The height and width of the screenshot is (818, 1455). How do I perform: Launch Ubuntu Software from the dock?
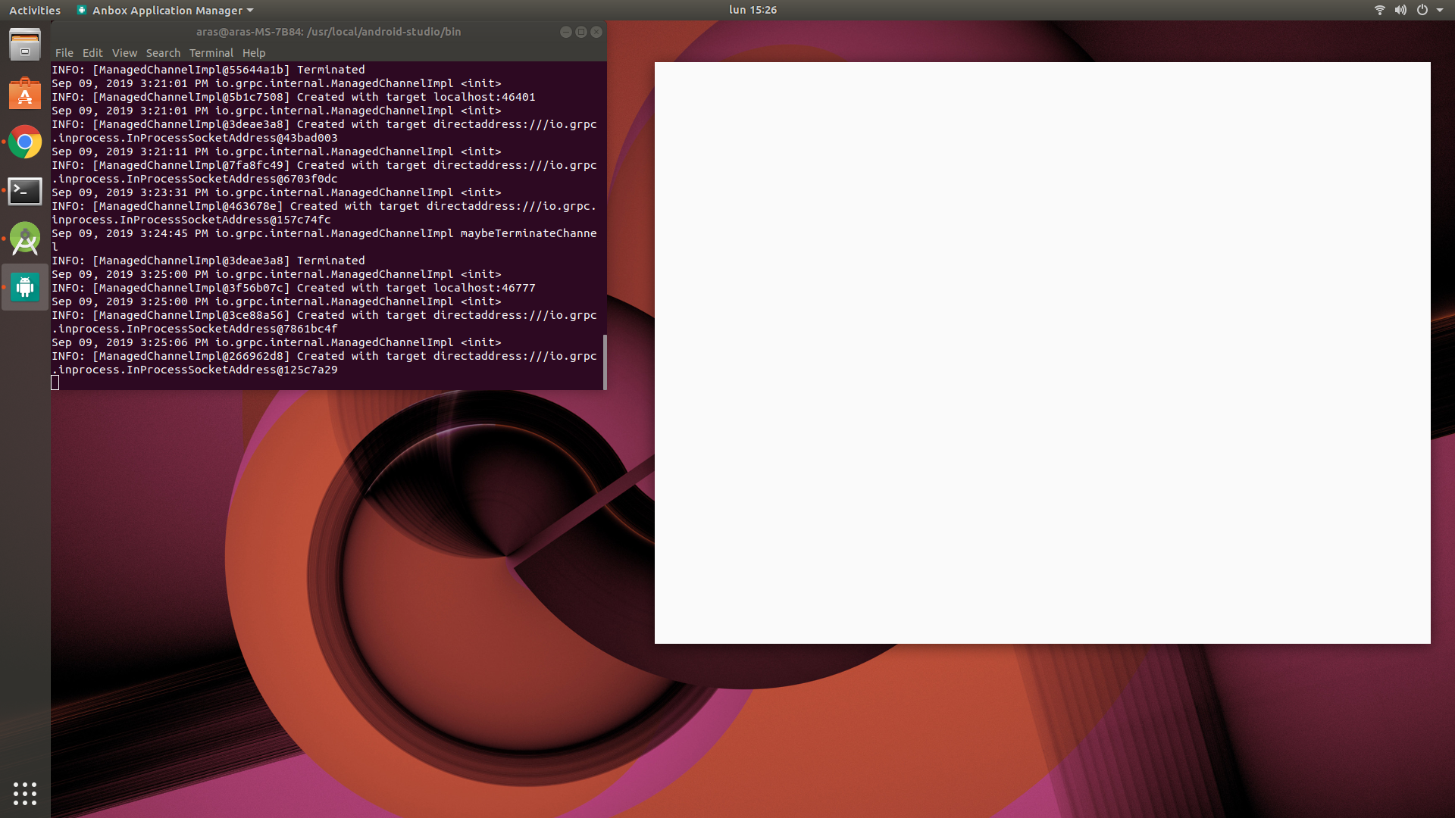pyautogui.click(x=25, y=94)
